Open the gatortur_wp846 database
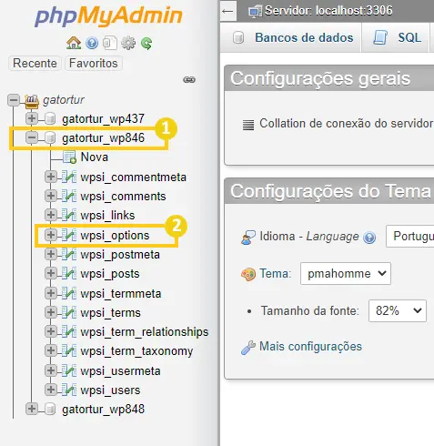The width and height of the screenshot is (434, 446). [x=103, y=138]
